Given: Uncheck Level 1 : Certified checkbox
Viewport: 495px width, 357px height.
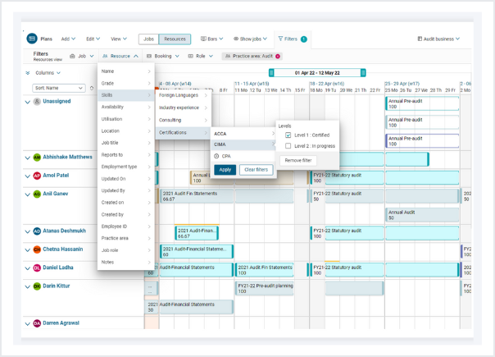Looking at the screenshot, I should tap(288, 135).
